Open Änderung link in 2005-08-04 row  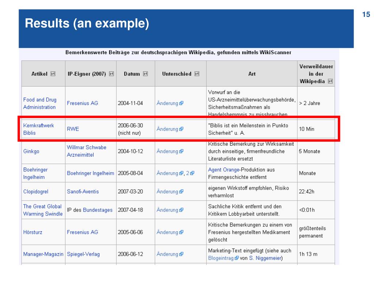[x=170, y=173]
